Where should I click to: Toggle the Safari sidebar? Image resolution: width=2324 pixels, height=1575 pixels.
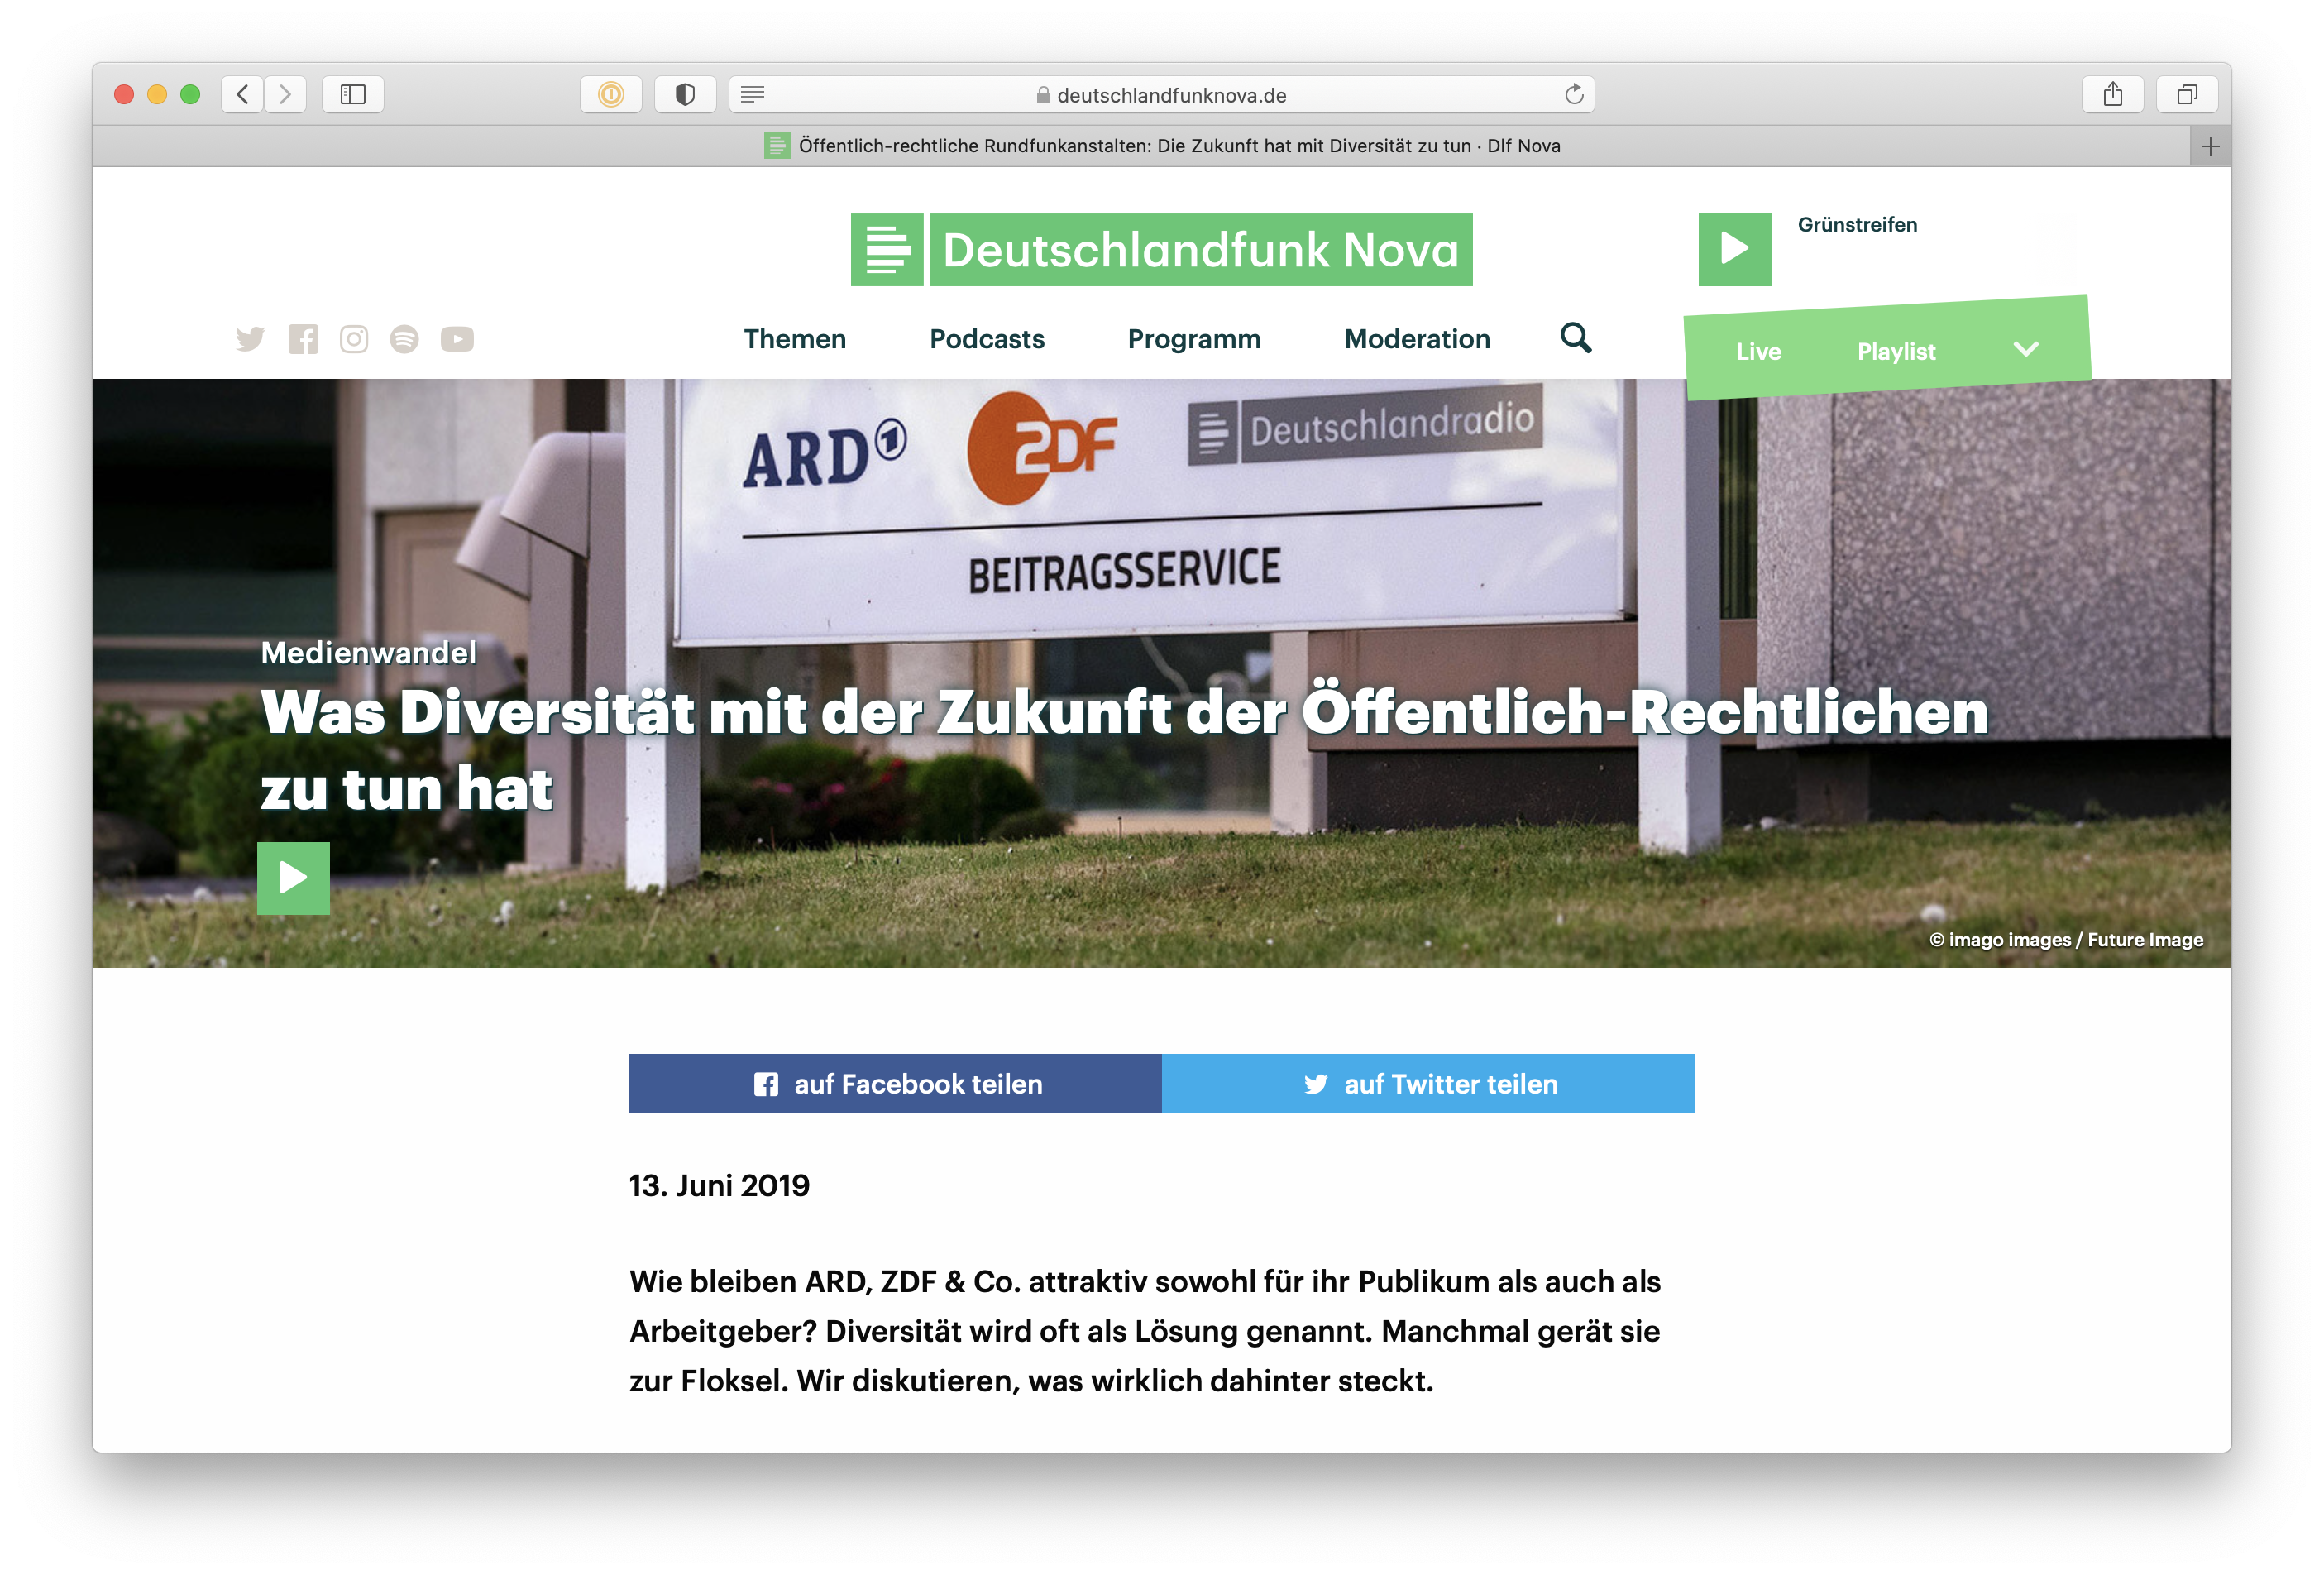pos(353,95)
